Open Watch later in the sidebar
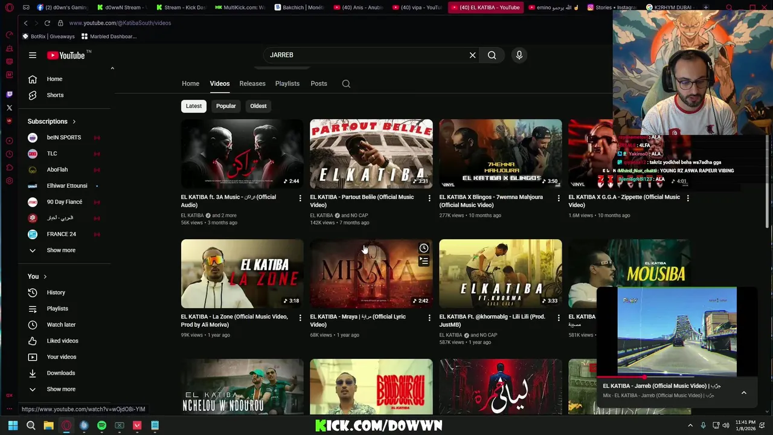Image resolution: width=773 pixels, height=435 pixels. coord(60,324)
